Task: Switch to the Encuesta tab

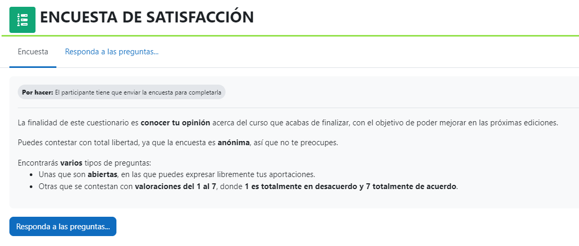Action: pos(33,52)
